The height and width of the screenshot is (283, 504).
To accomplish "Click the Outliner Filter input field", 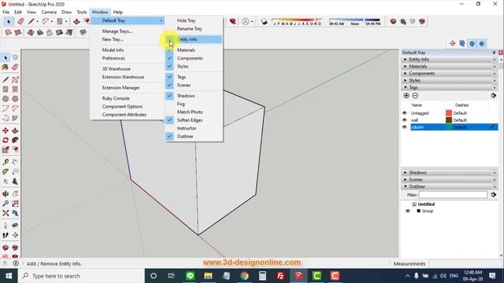I will pyautogui.click(x=453, y=195).
